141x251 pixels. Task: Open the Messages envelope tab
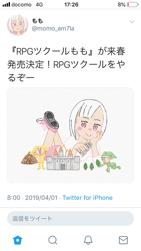(123, 240)
